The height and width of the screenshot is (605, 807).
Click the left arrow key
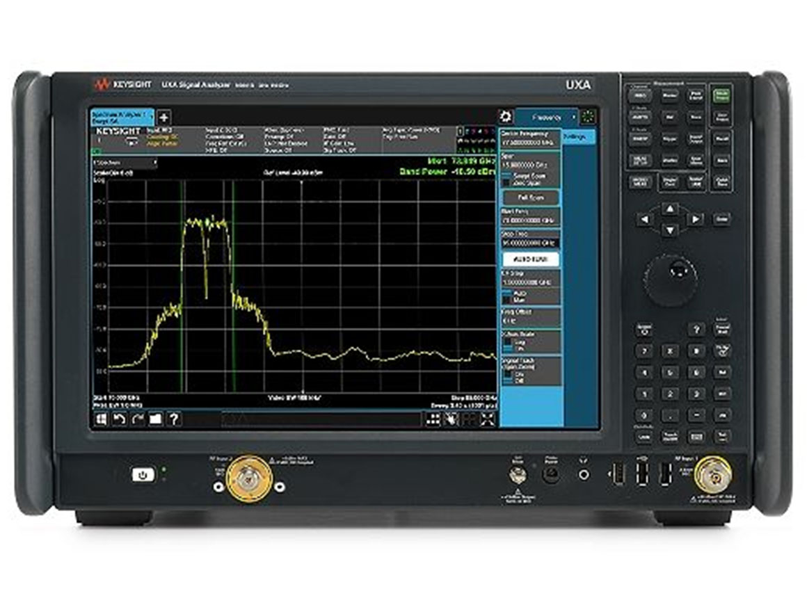[x=645, y=220]
